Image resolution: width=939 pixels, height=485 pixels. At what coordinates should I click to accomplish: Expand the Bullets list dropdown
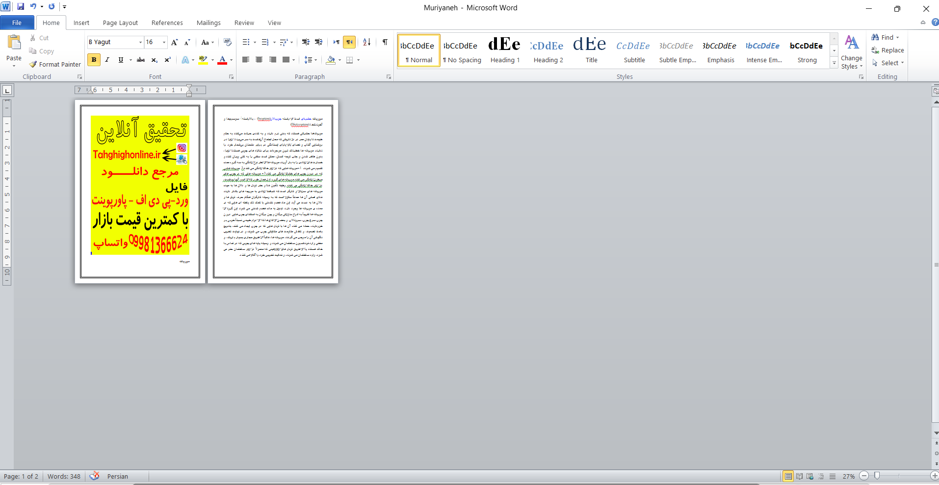click(255, 42)
